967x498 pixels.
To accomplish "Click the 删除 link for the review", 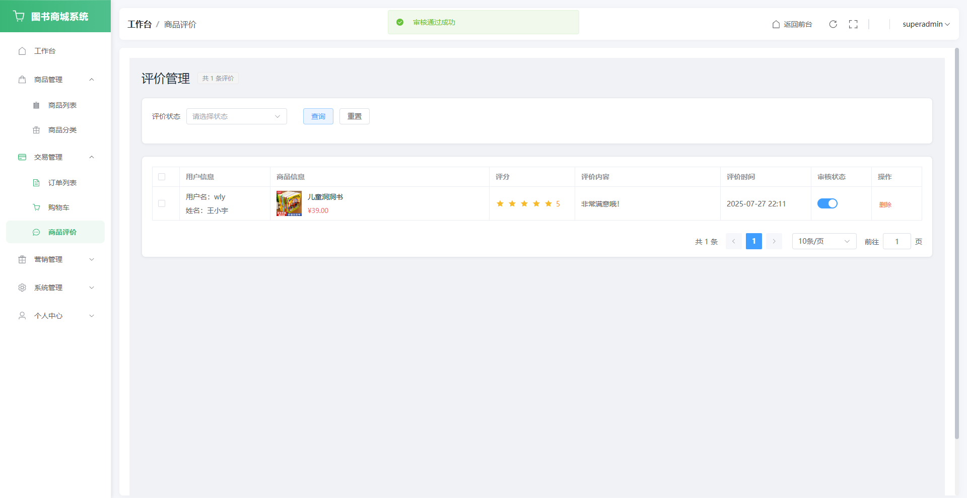I will [x=885, y=204].
